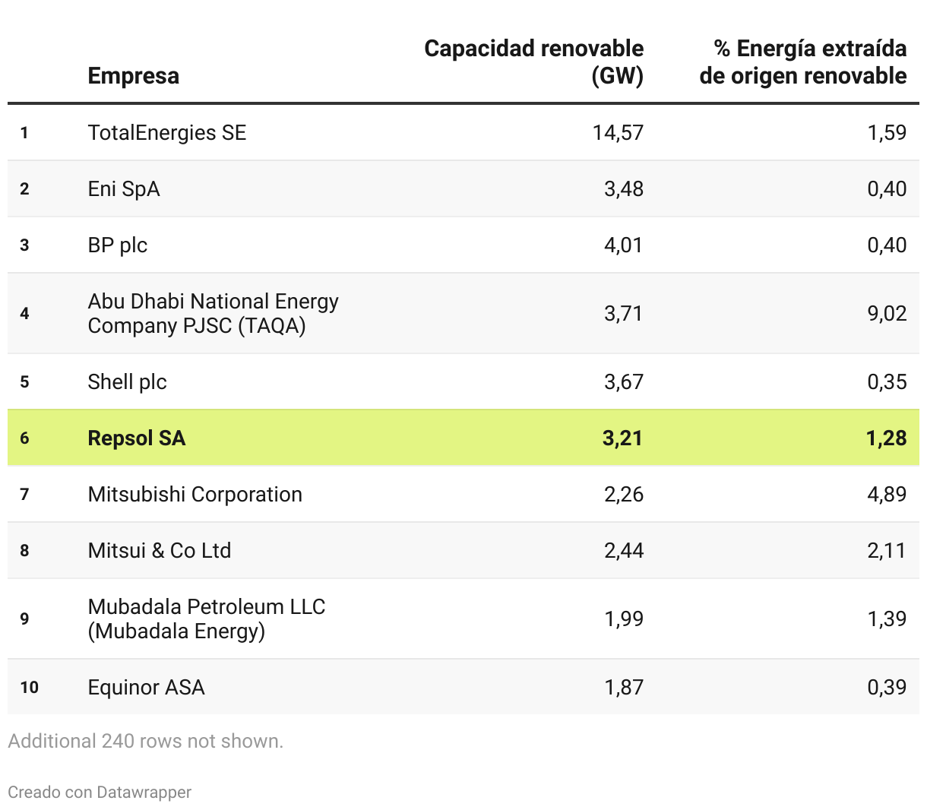This screenshot has width=927, height=810.
Task: Click the rank number 10 cell
Action: click(x=30, y=688)
